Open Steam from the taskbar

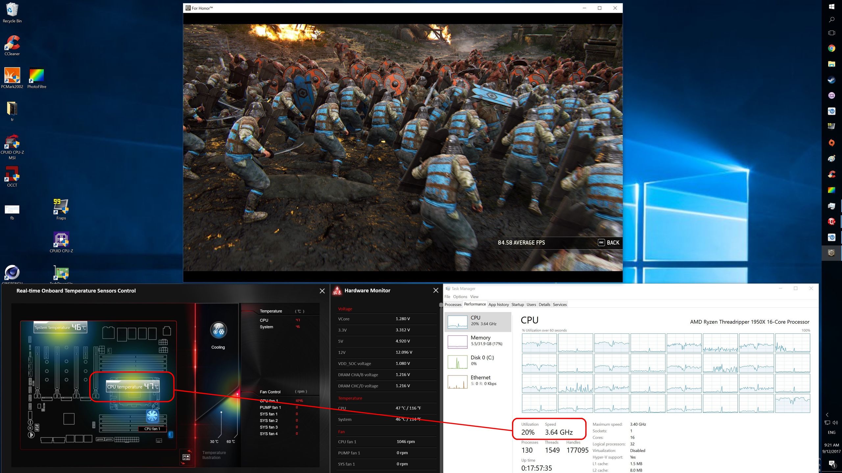(831, 80)
